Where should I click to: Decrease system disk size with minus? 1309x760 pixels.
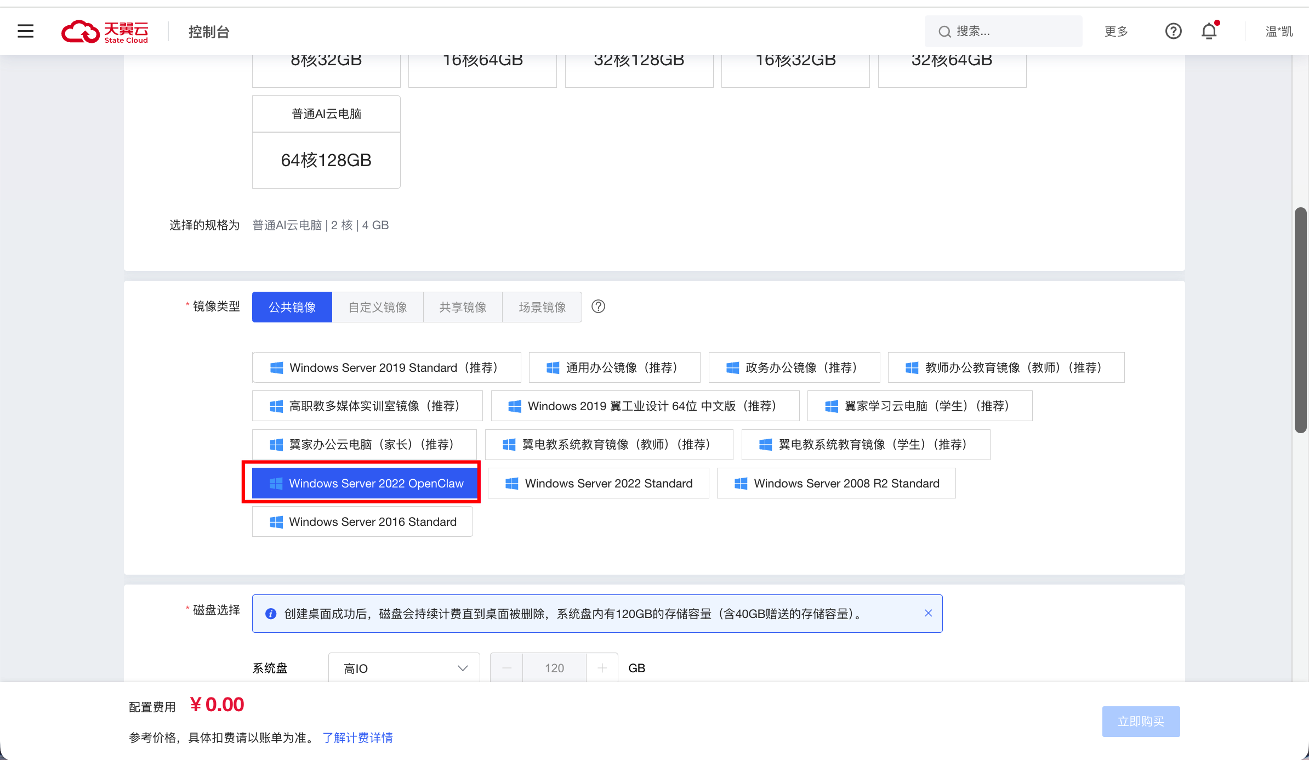point(506,668)
